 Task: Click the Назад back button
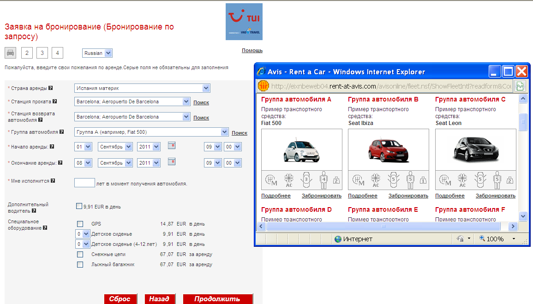click(160, 299)
